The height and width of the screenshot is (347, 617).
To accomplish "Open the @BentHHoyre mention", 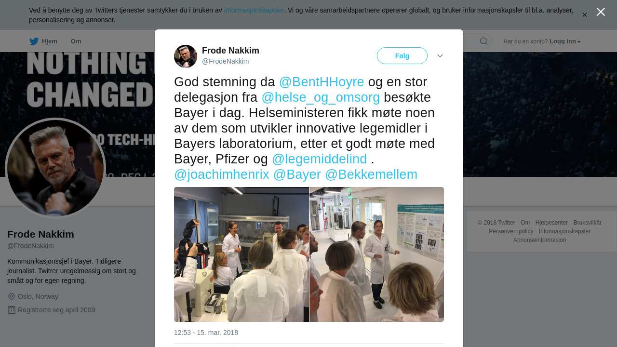I will point(322,82).
